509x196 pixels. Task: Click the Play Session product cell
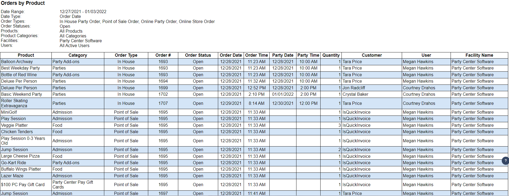tap(26, 119)
